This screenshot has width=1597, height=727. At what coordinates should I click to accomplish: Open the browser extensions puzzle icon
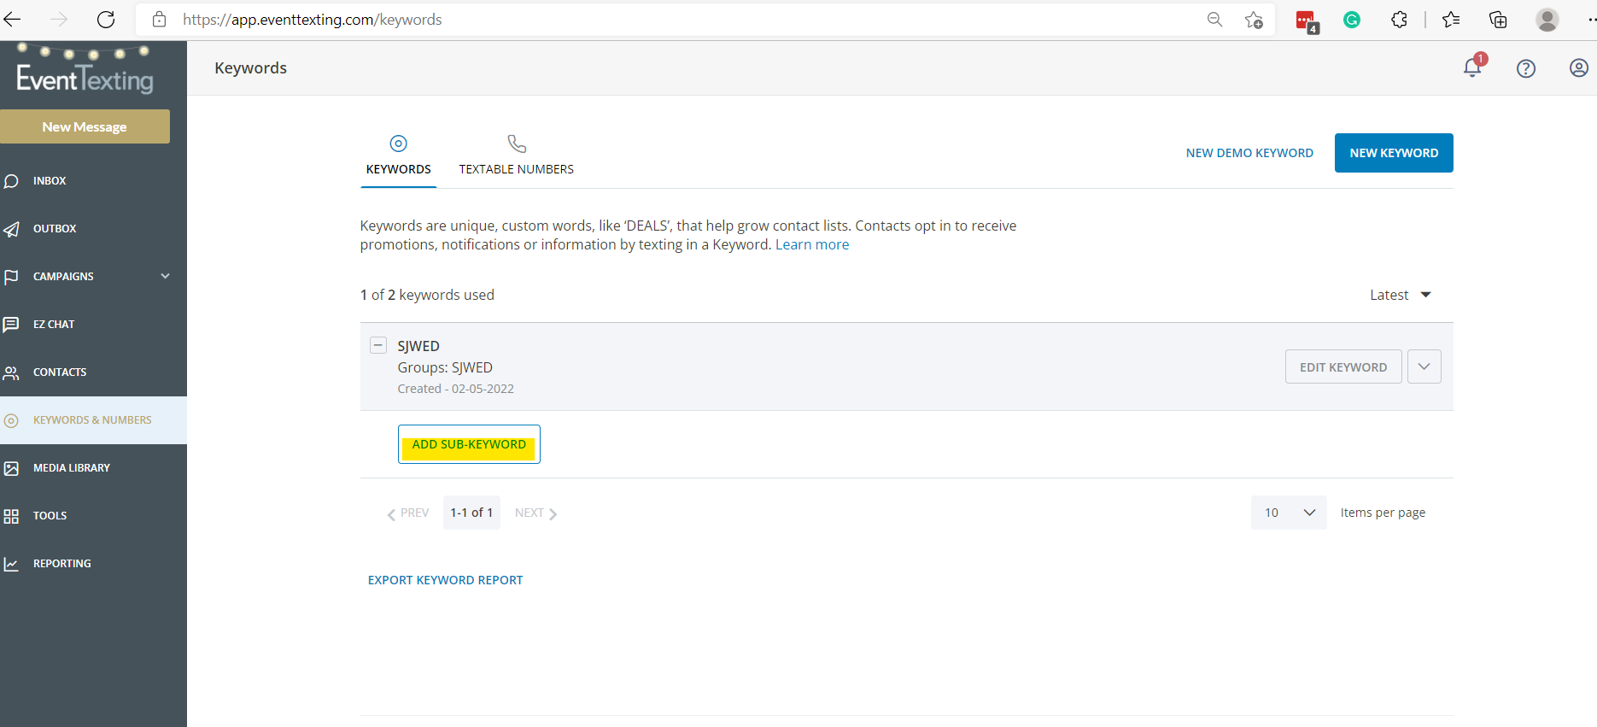[1399, 19]
